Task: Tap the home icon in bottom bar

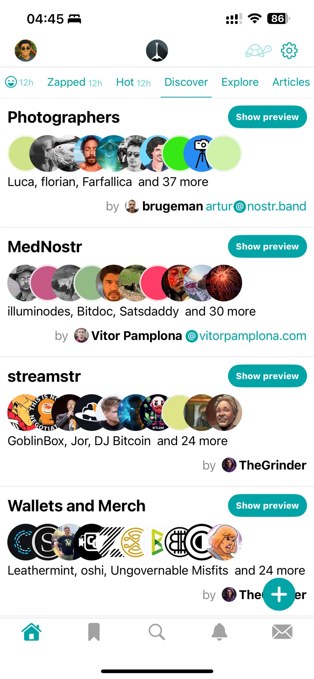Action: [31, 632]
